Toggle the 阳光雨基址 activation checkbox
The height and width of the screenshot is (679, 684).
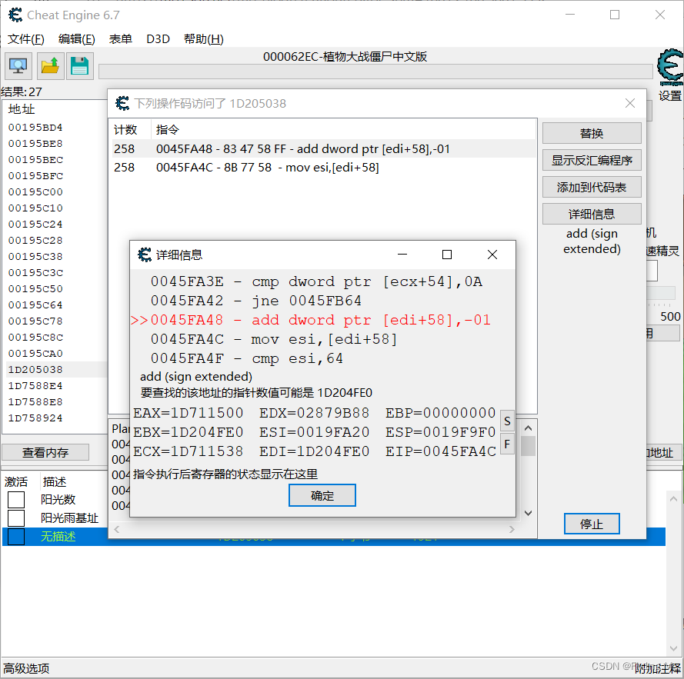[16, 518]
